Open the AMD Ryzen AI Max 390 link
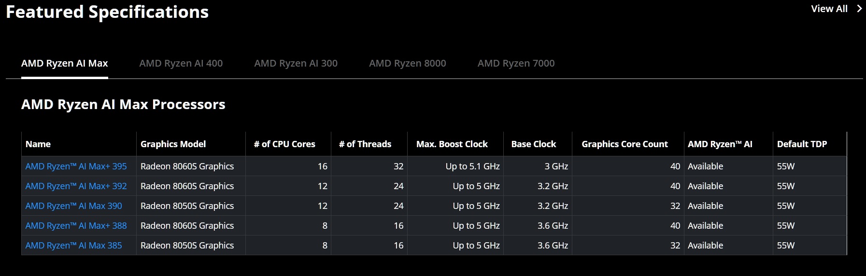Screen dimensions: 866x276 click(x=74, y=206)
